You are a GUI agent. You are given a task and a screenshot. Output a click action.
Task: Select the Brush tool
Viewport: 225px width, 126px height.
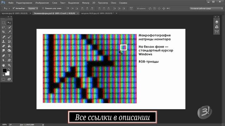click(9, 37)
